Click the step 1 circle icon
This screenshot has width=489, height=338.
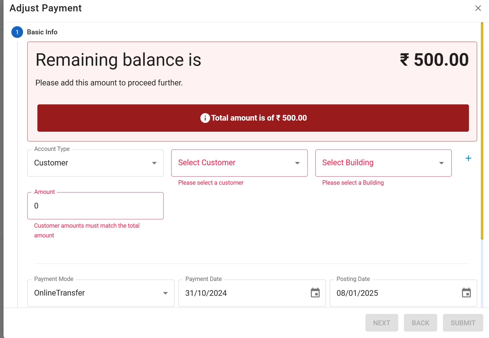click(x=17, y=32)
